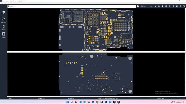Open File Explorer from the taskbar
Screen dimensions: 186x104
89,102
